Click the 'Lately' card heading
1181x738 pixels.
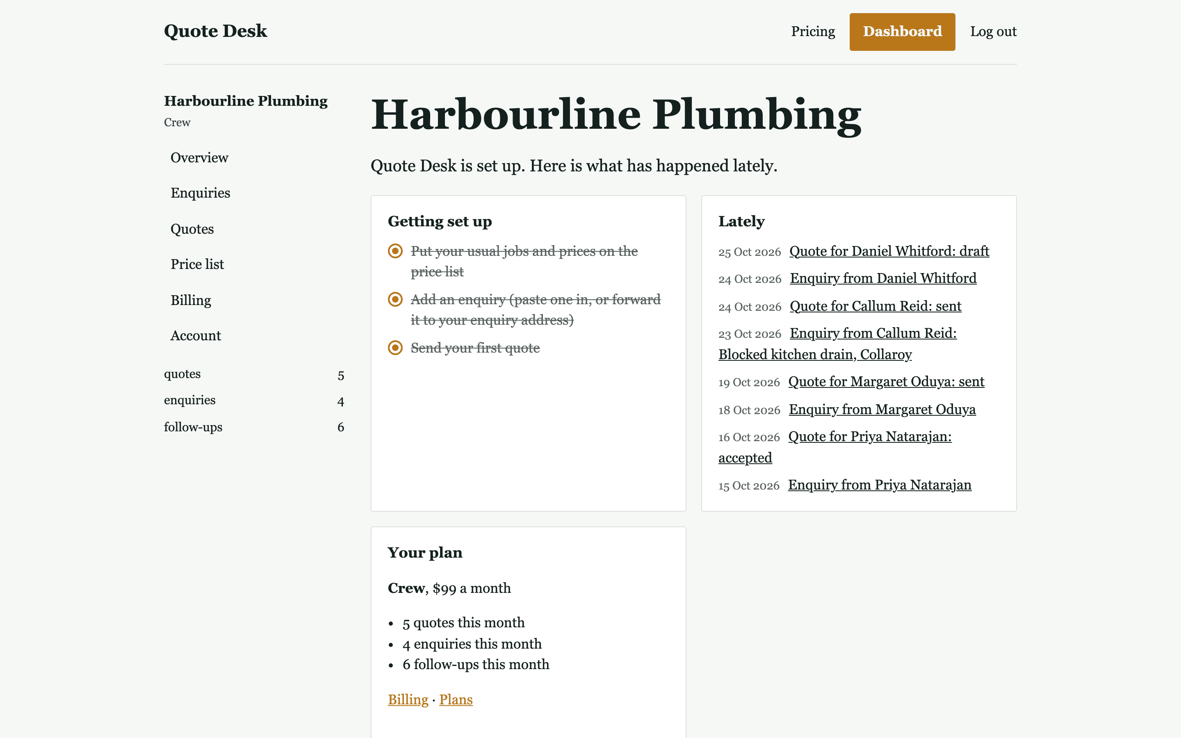point(741,221)
